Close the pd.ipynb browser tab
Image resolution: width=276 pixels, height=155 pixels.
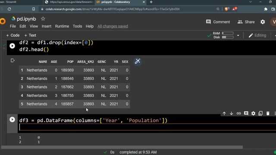point(144,2)
